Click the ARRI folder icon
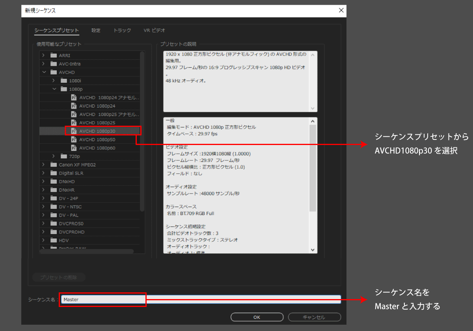This screenshot has height=331, width=473. click(54, 56)
